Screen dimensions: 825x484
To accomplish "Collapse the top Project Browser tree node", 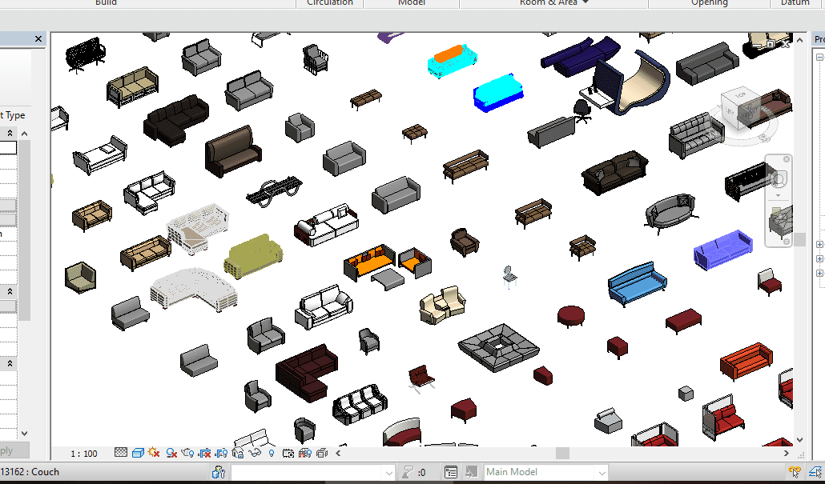I will pyautogui.click(x=819, y=57).
